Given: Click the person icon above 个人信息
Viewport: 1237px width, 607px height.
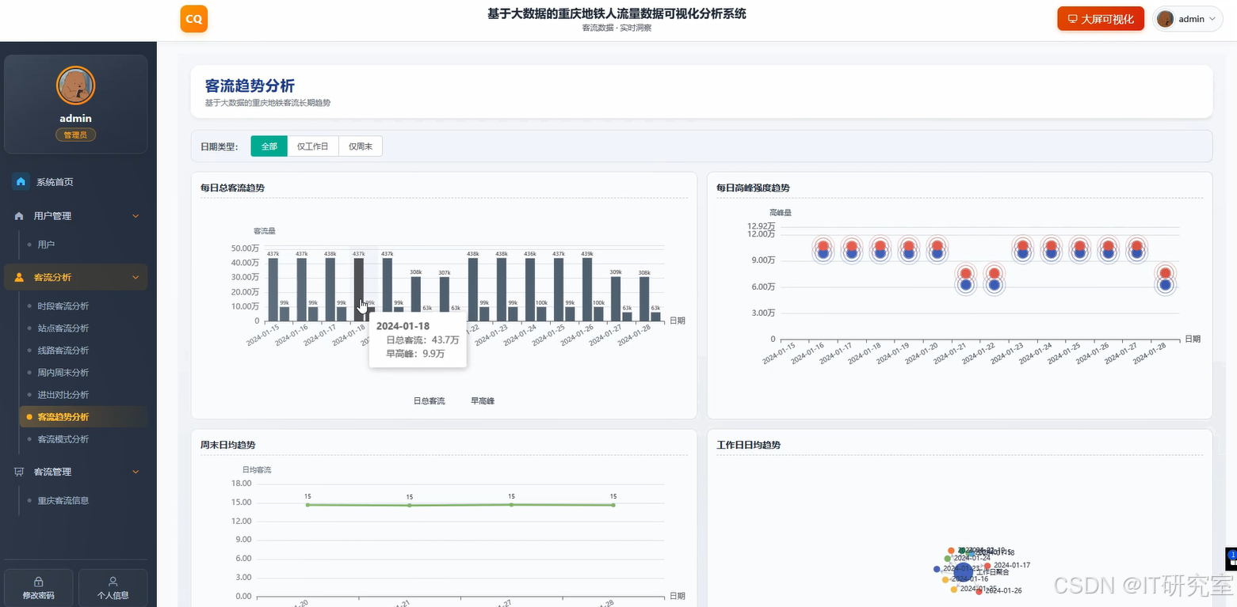Looking at the screenshot, I should pyautogui.click(x=113, y=582).
